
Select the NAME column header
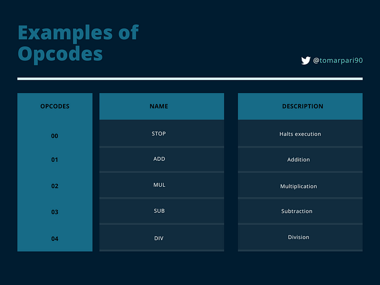pyautogui.click(x=162, y=106)
